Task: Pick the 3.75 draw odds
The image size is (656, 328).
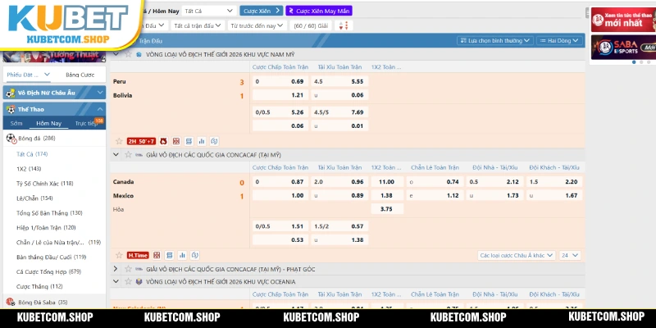Action: pyautogui.click(x=387, y=209)
